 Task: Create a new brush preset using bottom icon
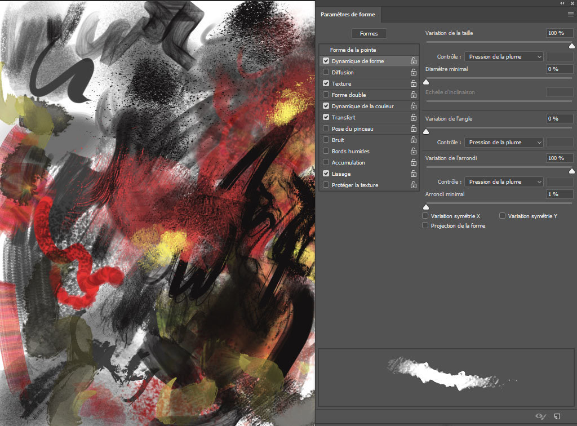coord(557,416)
